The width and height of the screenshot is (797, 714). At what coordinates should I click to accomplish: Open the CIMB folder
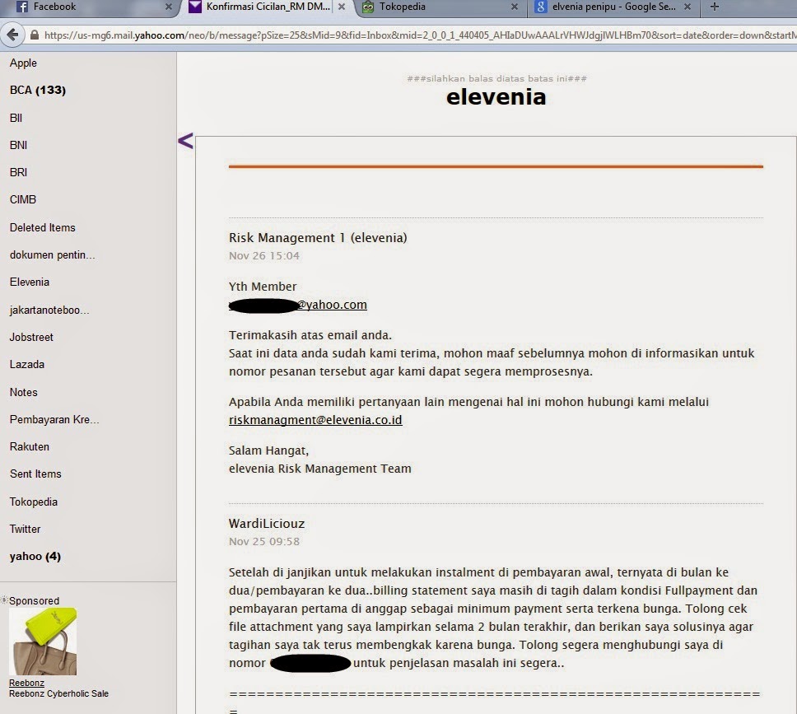[x=23, y=199]
